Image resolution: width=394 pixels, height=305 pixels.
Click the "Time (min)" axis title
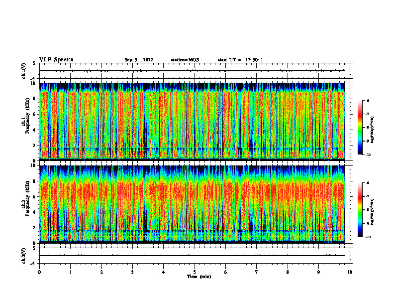(x=199, y=277)
